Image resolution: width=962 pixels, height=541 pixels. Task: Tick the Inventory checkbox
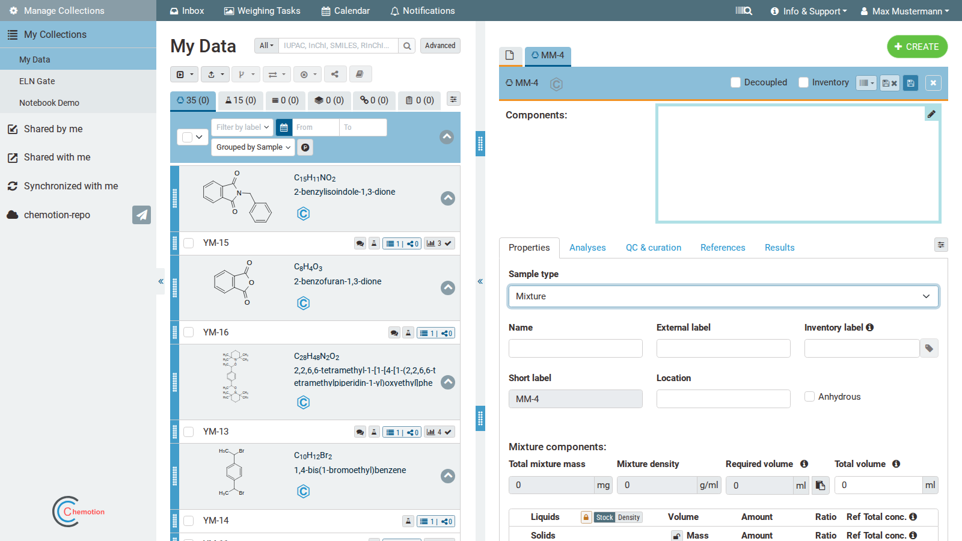point(803,82)
